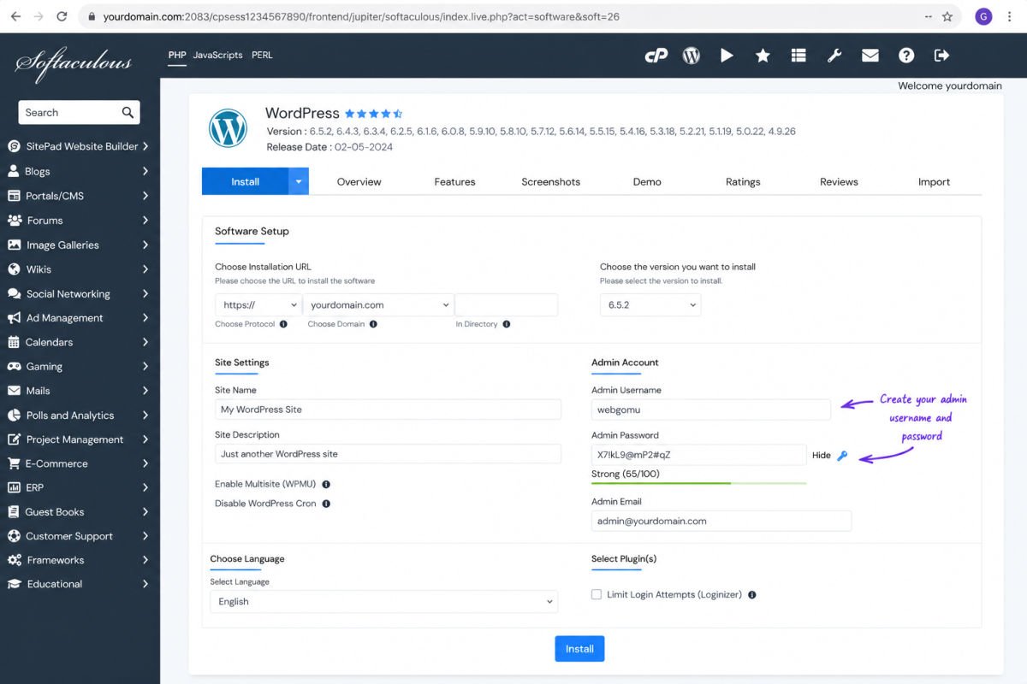This screenshot has height=684, width=1027.
Task: Show Disable WordPress Cron info icon
Action: 326,504
